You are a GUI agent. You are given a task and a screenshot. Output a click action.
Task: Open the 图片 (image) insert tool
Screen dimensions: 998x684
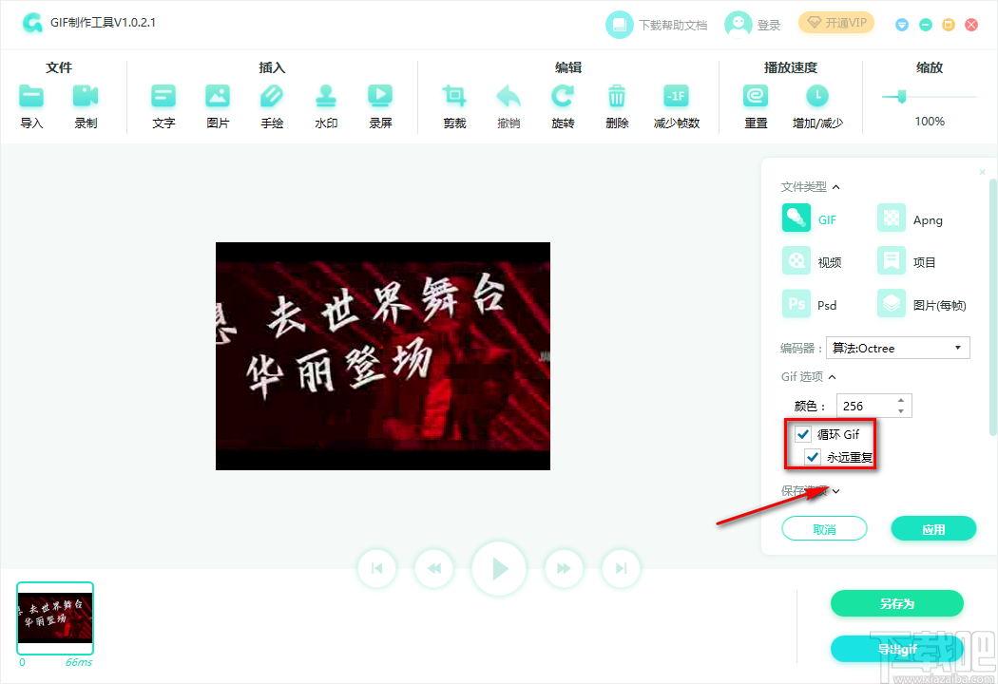[x=218, y=100]
